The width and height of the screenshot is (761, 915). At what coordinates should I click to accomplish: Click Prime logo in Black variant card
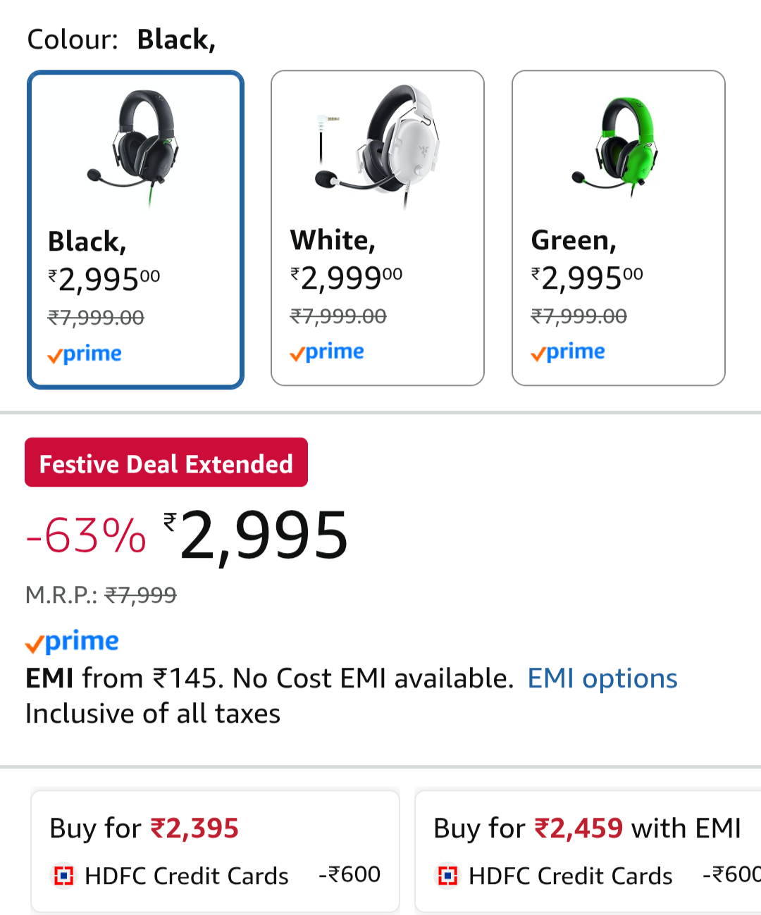tap(85, 354)
